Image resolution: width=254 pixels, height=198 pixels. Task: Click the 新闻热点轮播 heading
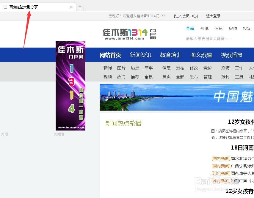point(123,123)
